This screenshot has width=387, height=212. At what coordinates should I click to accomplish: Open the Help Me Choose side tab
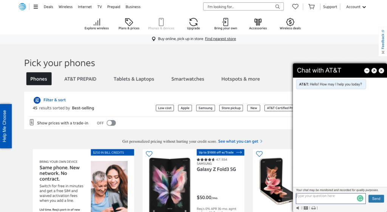[x=6, y=126]
